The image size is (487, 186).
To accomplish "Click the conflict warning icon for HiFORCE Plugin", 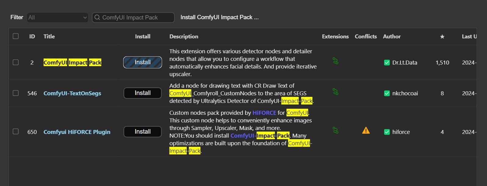I will point(366,131).
